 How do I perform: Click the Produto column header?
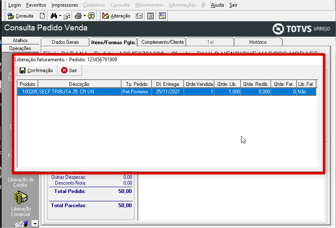[x=27, y=84]
